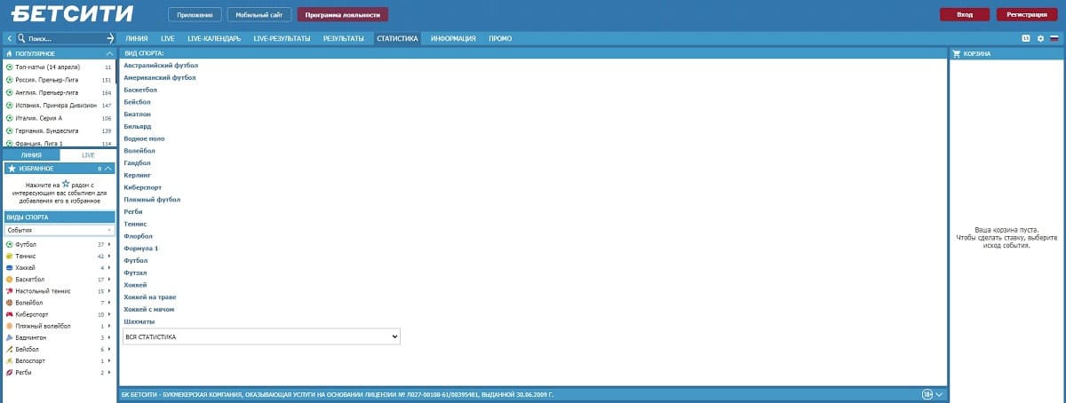Click the Волейбол ball icon in sidebar
The width and height of the screenshot is (1066, 403).
tap(9, 303)
